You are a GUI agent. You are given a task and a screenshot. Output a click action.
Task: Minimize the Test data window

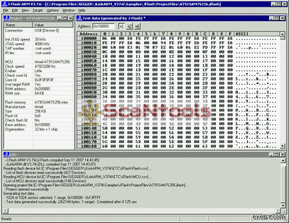click(272, 18)
